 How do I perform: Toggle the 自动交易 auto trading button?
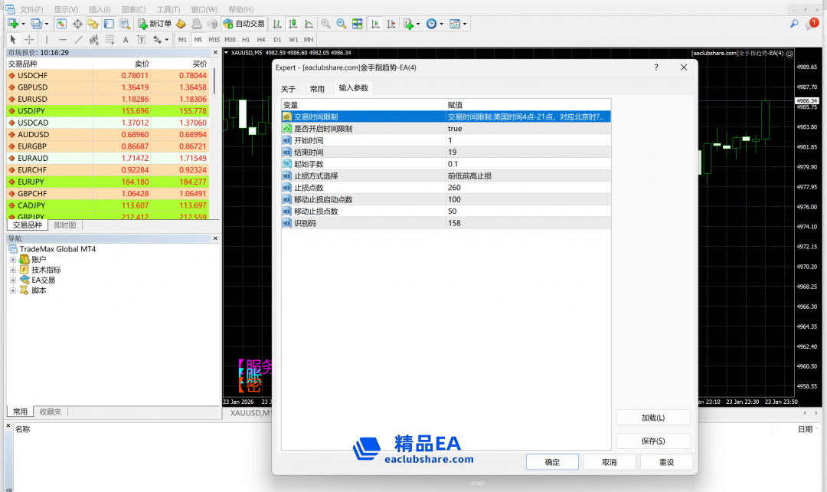point(244,24)
